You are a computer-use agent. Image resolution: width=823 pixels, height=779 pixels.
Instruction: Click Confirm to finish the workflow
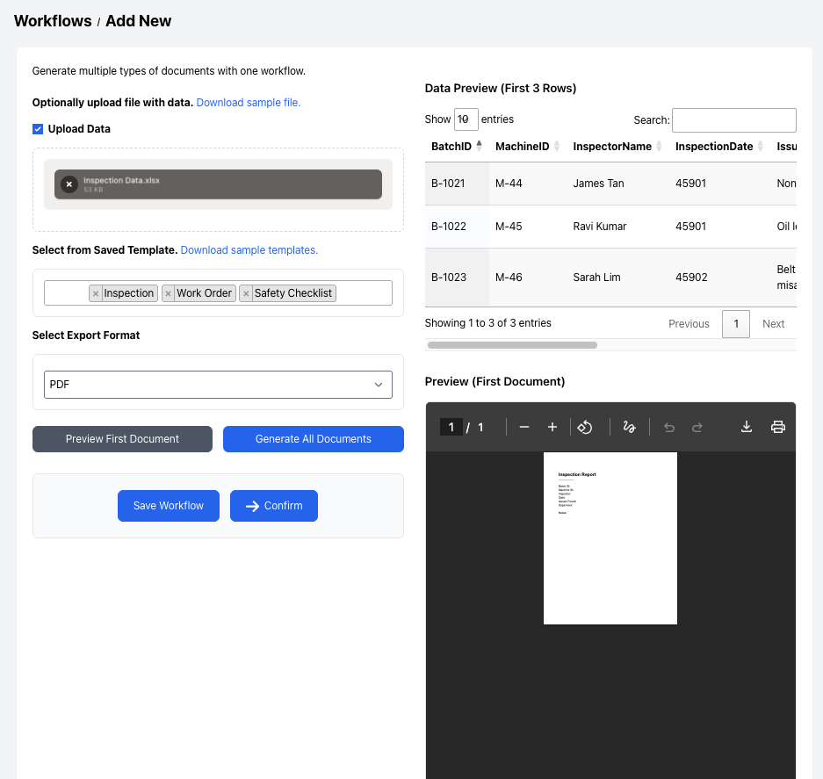[272, 505]
